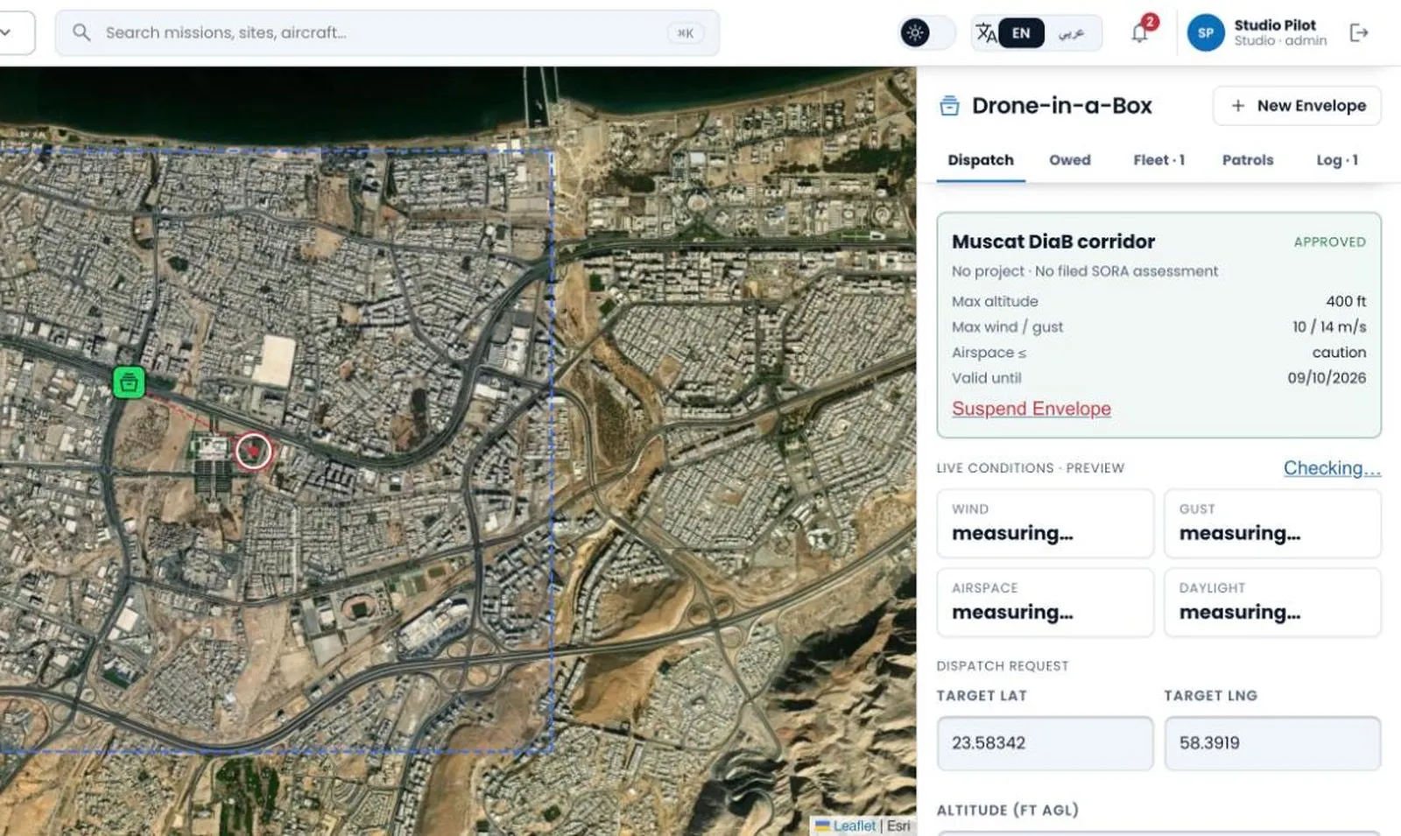This screenshot has width=1401, height=836.
Task: Click the Wind live condition card
Action: pyautogui.click(x=1045, y=523)
